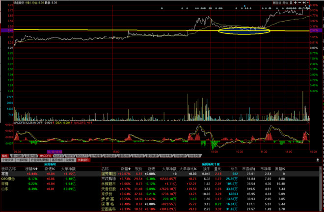Select the MACDFS indicator tab
This screenshot has height=212, width=324.
pyautogui.click(x=45, y=156)
